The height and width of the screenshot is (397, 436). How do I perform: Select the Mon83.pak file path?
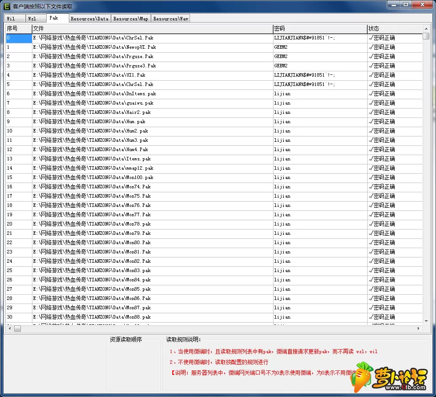[92, 270]
